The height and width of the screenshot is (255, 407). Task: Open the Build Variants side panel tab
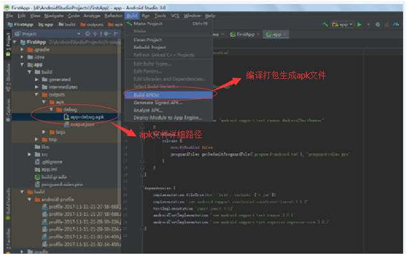click(x=8, y=202)
